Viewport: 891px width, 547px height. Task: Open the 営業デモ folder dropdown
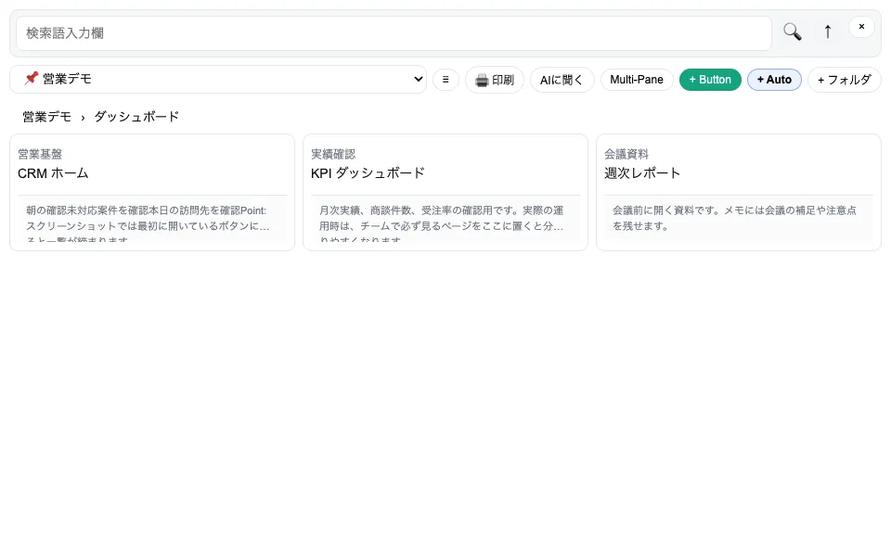[218, 79]
